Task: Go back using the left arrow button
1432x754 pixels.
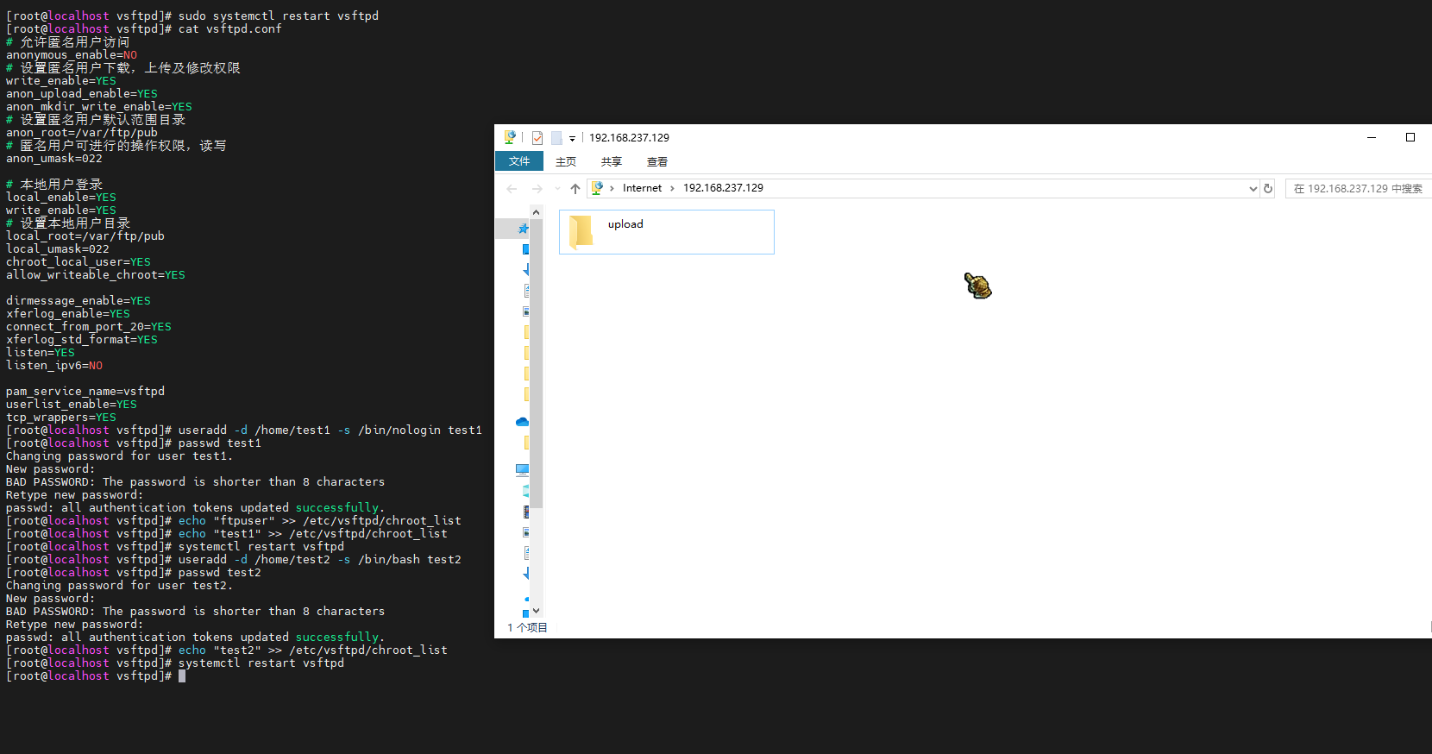Action: pos(512,188)
